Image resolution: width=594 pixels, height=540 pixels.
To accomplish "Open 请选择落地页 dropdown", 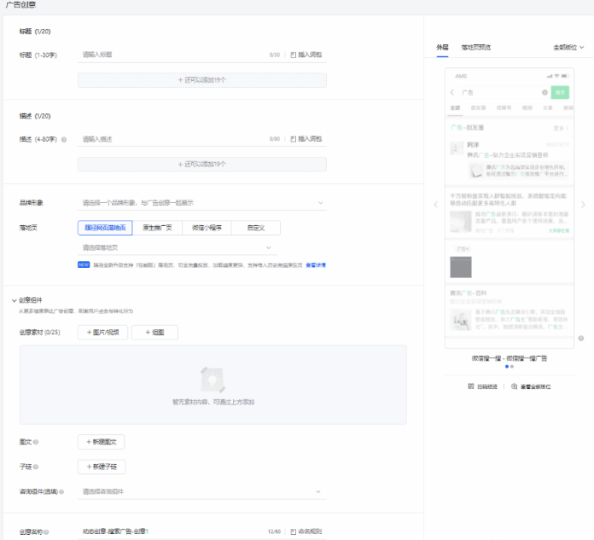I will 201,247.
